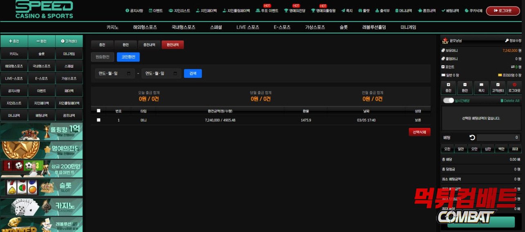The width and height of the screenshot is (525, 232).
Task: Open the end date calendar picker
Action: (175, 73)
